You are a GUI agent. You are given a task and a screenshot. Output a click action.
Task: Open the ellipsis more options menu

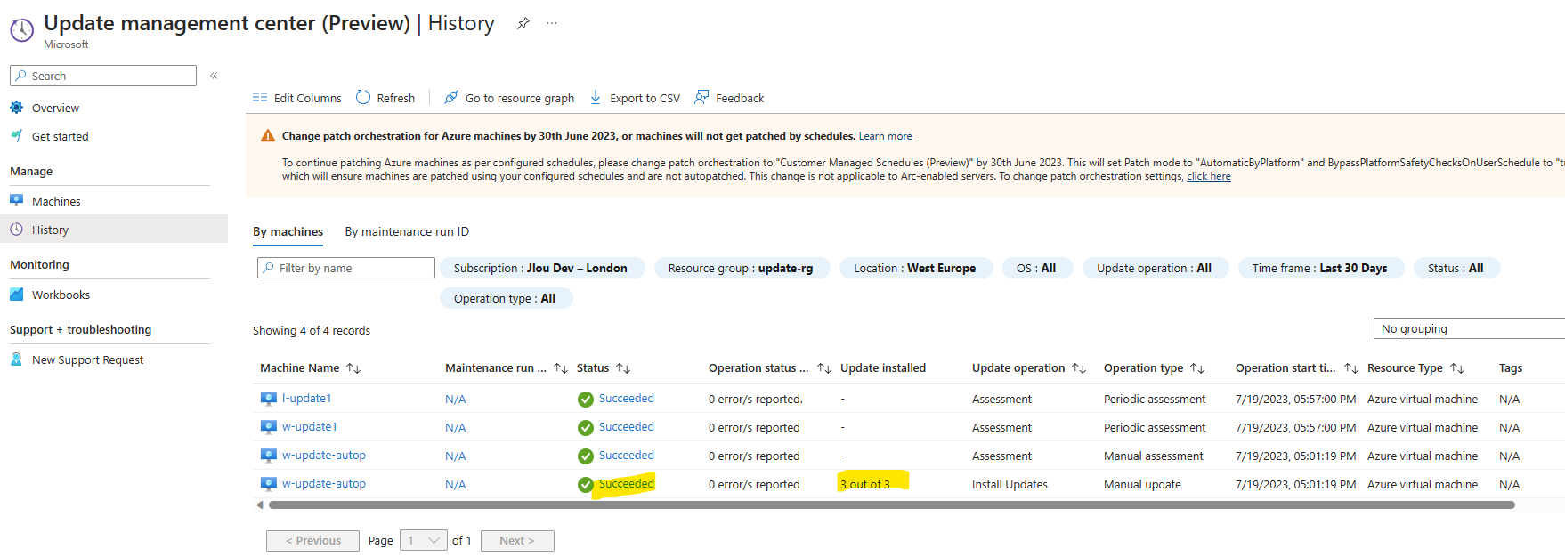[x=552, y=23]
